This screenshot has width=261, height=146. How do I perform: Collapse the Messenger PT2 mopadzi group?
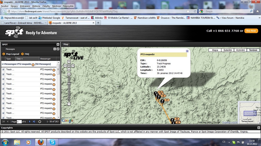coord(3,64)
